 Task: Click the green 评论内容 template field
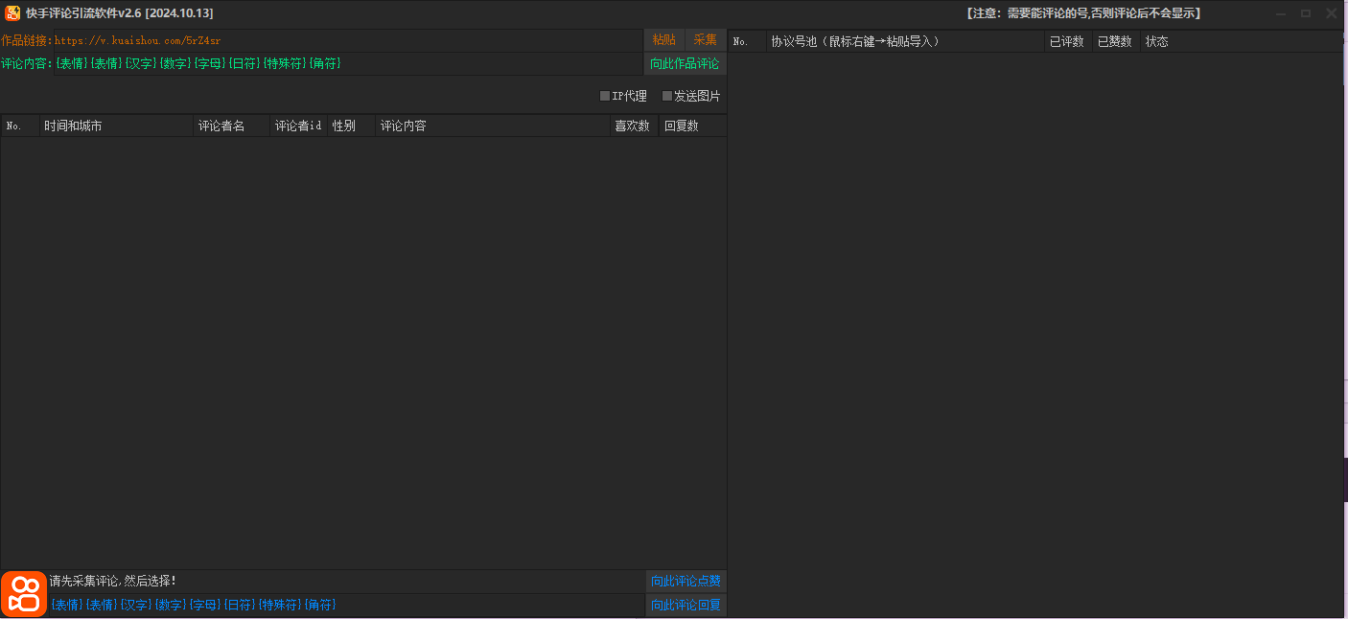pyautogui.click(x=345, y=64)
